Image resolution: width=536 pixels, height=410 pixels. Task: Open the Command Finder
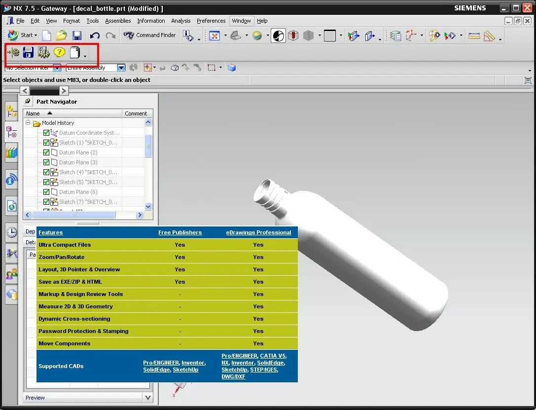(x=149, y=35)
